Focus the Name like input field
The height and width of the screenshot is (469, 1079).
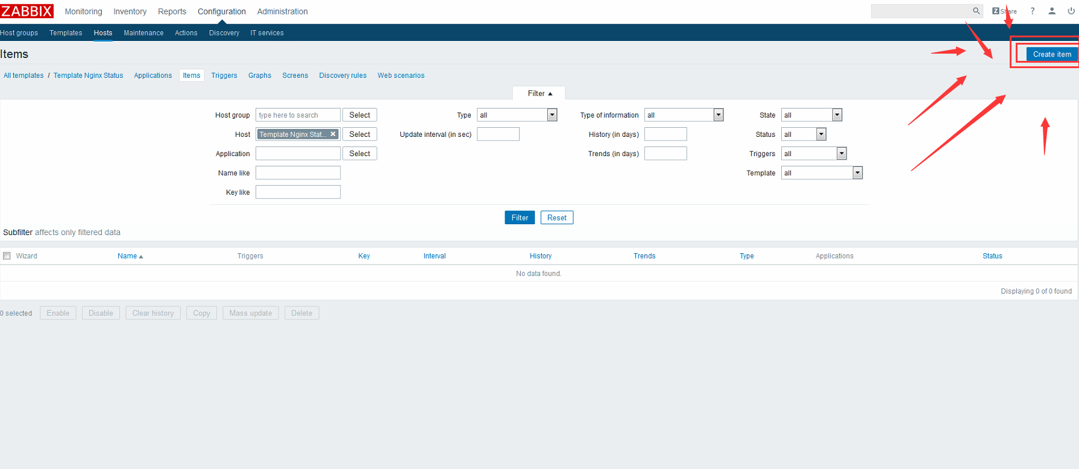click(x=298, y=172)
